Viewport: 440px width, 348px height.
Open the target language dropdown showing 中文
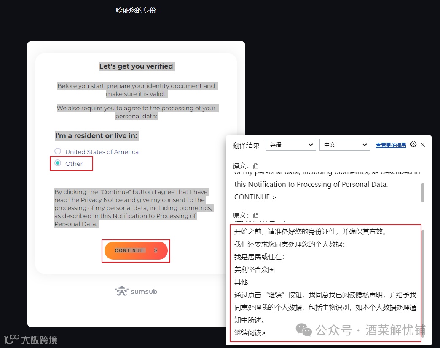coord(344,144)
